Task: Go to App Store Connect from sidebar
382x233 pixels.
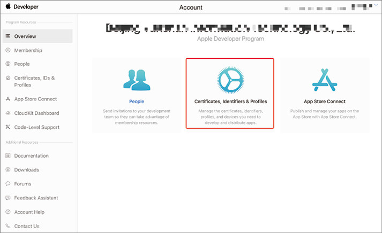Action: point(35,99)
